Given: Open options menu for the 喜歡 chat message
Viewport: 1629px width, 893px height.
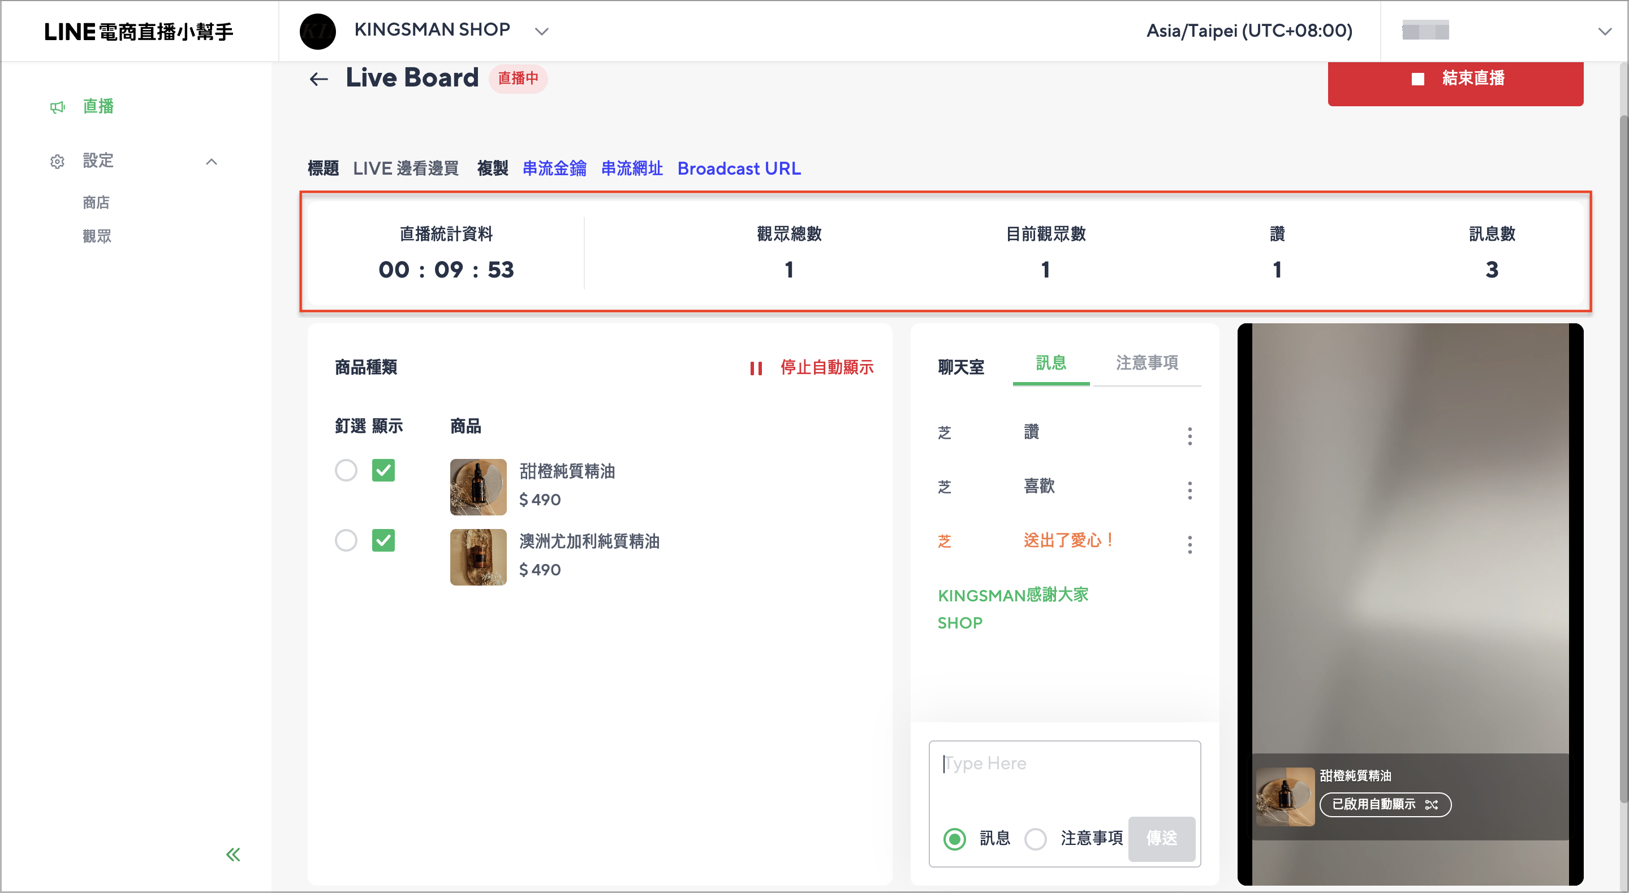Looking at the screenshot, I should point(1190,491).
